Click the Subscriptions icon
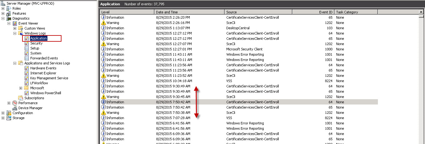 click(x=21, y=98)
